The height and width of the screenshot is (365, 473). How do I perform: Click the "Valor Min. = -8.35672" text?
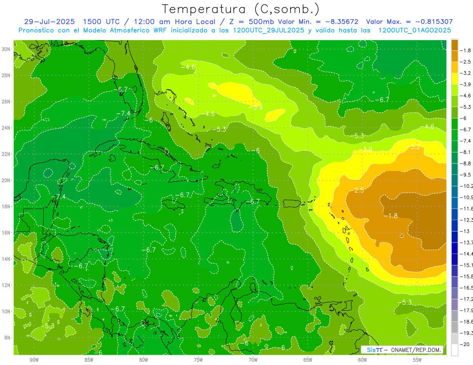click(x=318, y=22)
